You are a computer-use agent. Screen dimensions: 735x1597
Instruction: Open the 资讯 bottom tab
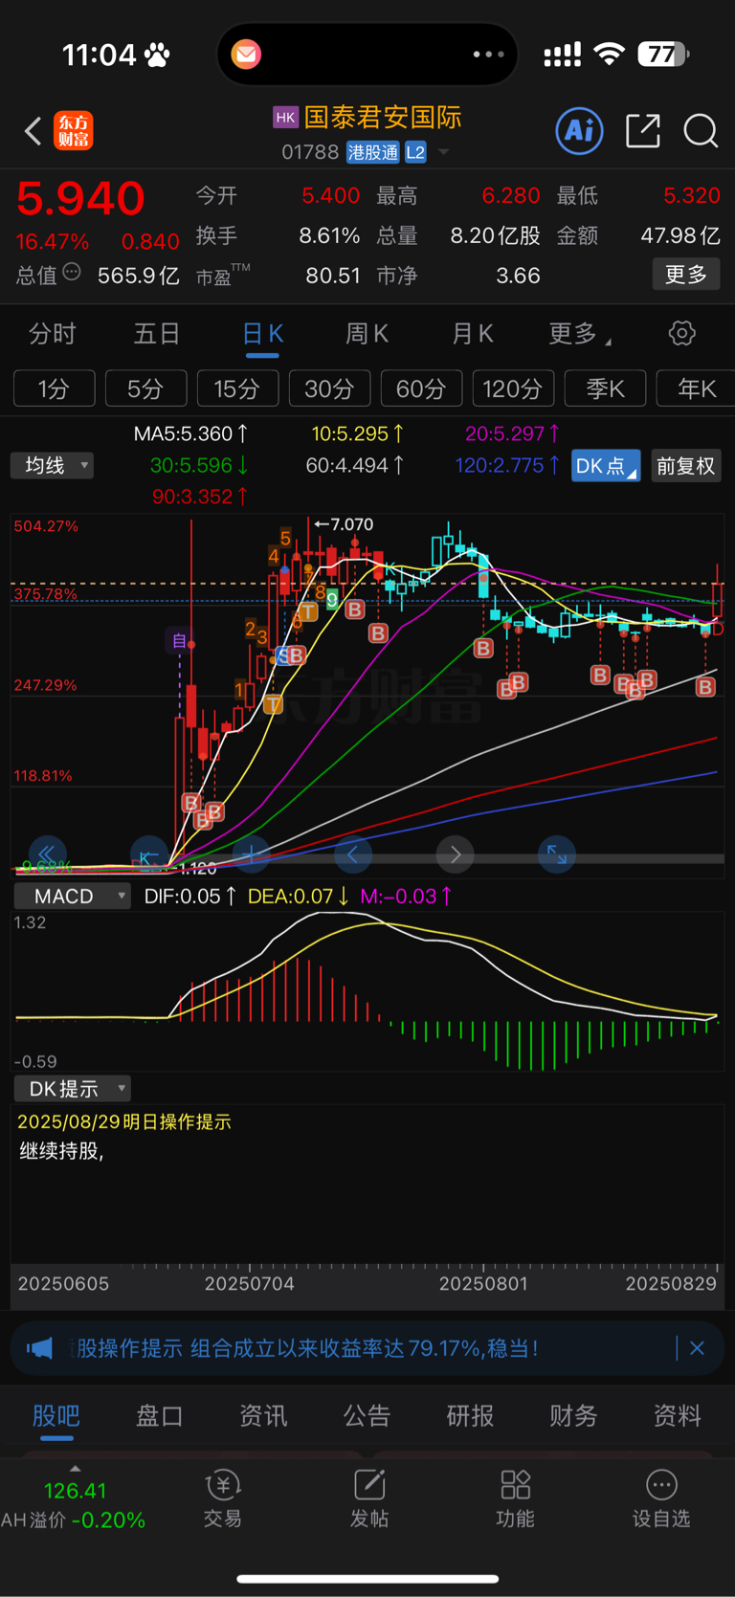(263, 1416)
